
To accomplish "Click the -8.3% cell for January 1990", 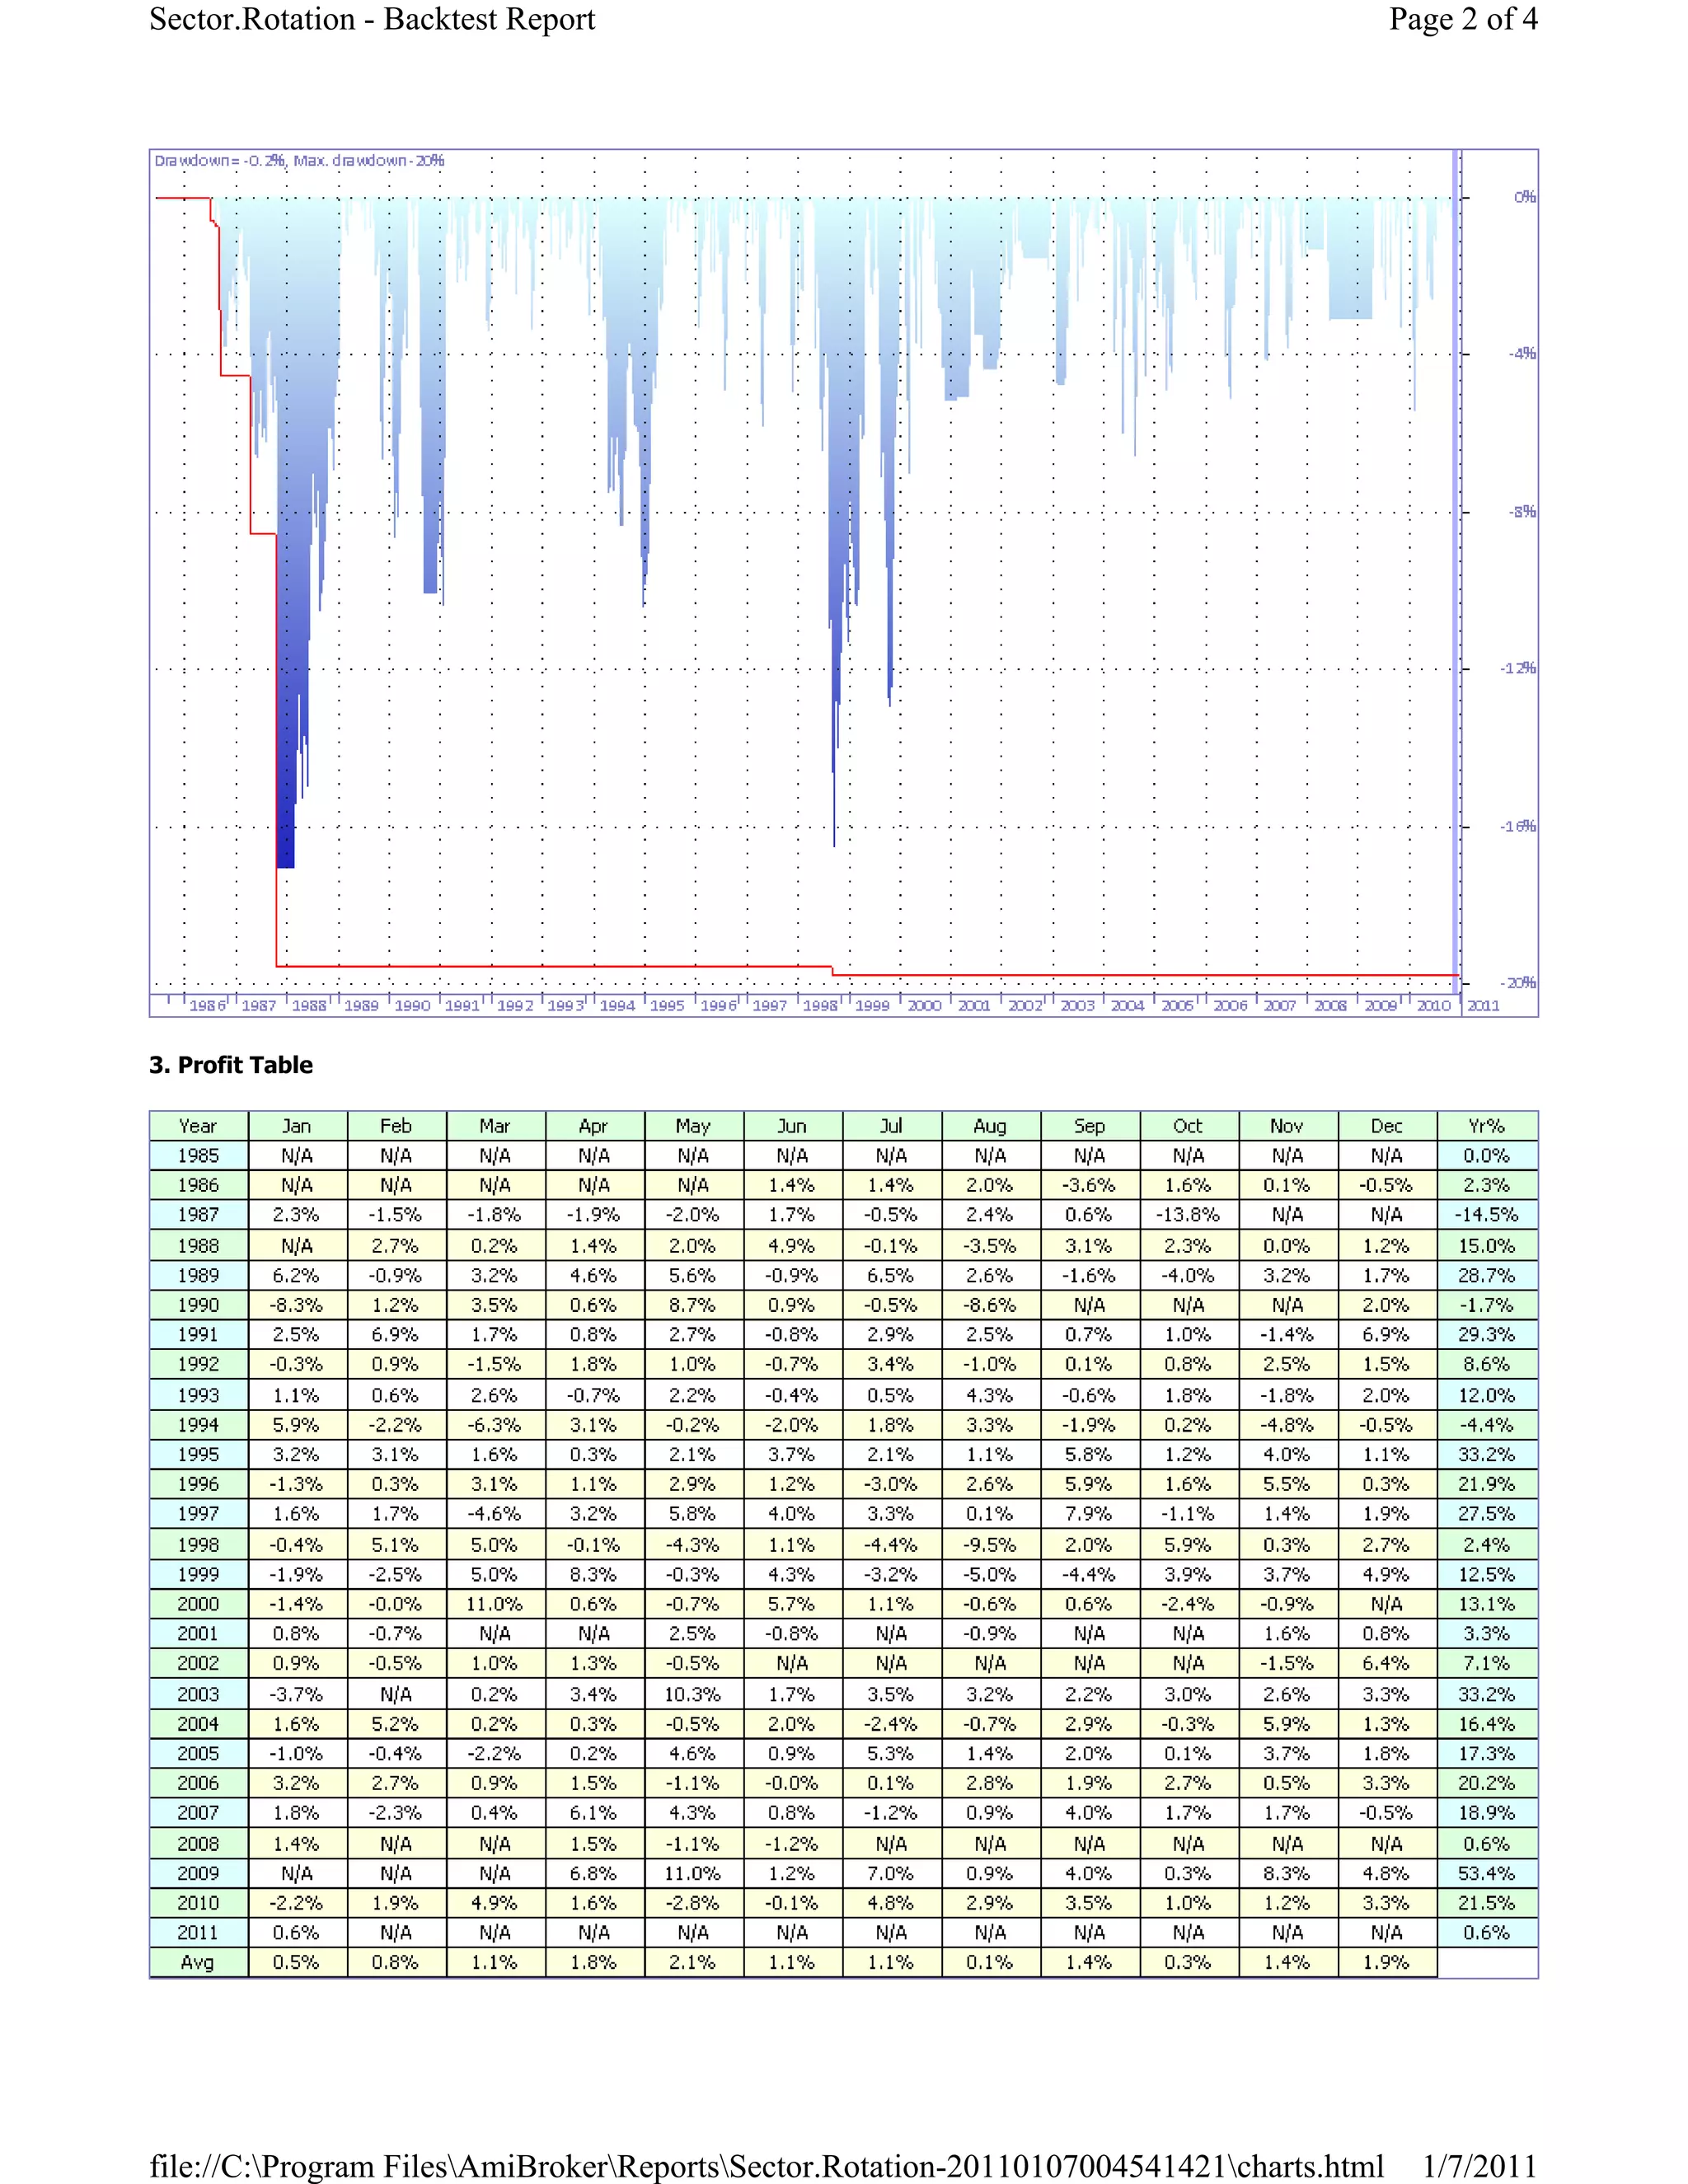I will 297,1305.
